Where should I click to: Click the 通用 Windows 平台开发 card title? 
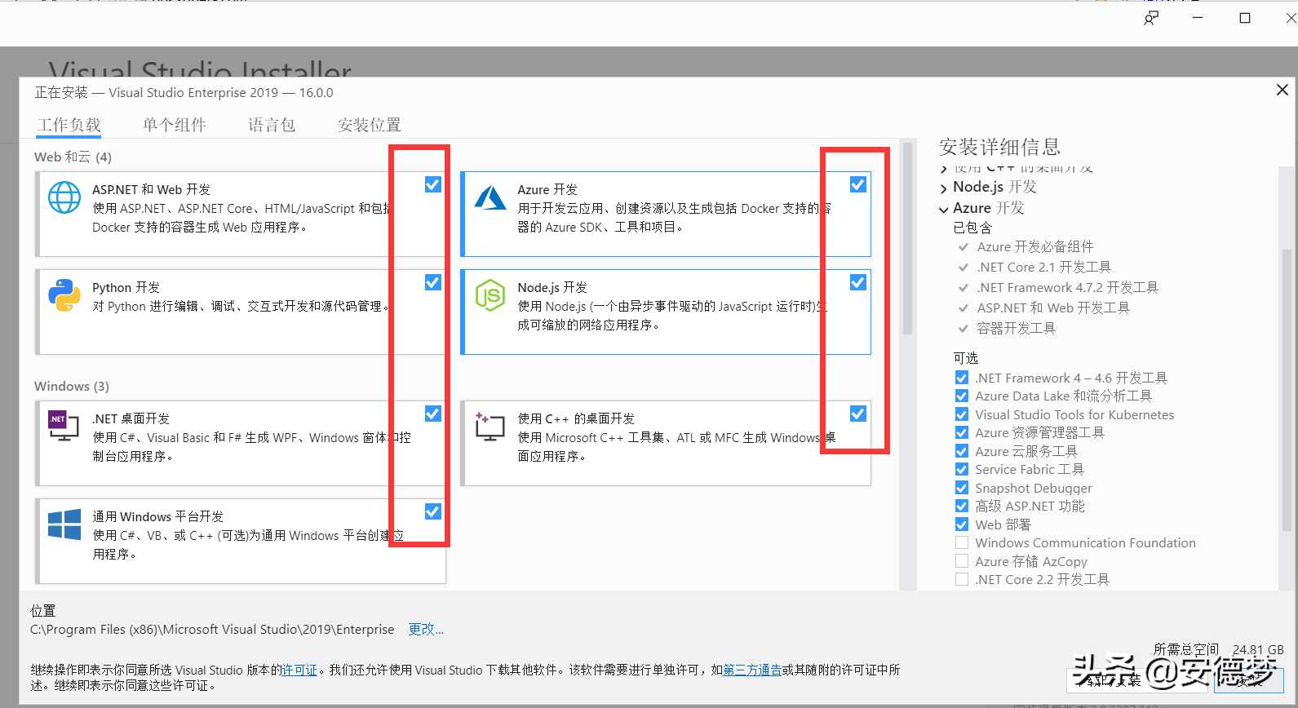158,516
